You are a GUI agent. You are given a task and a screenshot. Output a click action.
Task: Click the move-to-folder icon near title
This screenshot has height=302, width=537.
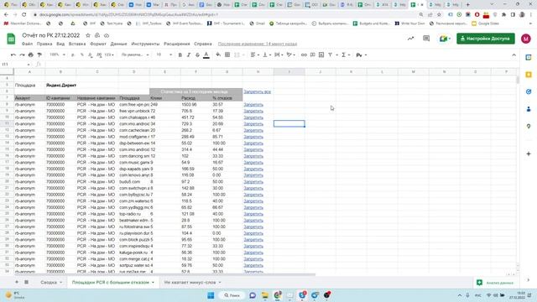tap(97, 35)
